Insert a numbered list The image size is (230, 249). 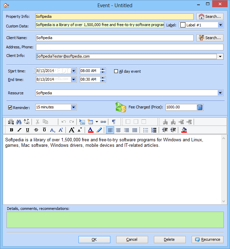[x=154, y=130]
